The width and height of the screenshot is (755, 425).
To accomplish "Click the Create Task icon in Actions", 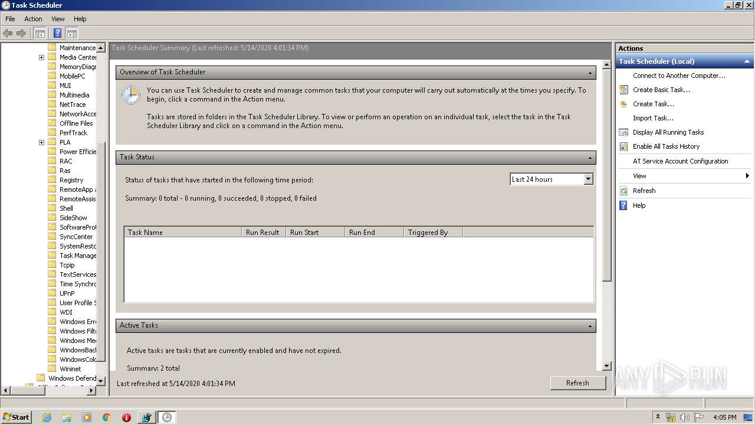I will click(623, 104).
